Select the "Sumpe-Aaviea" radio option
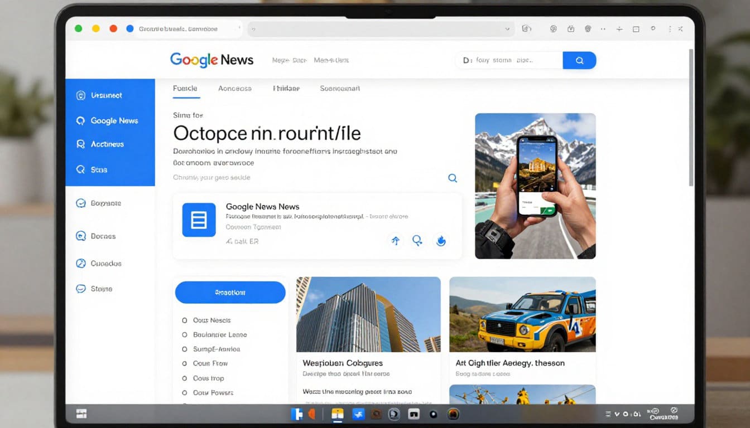The height and width of the screenshot is (428, 750). point(185,349)
